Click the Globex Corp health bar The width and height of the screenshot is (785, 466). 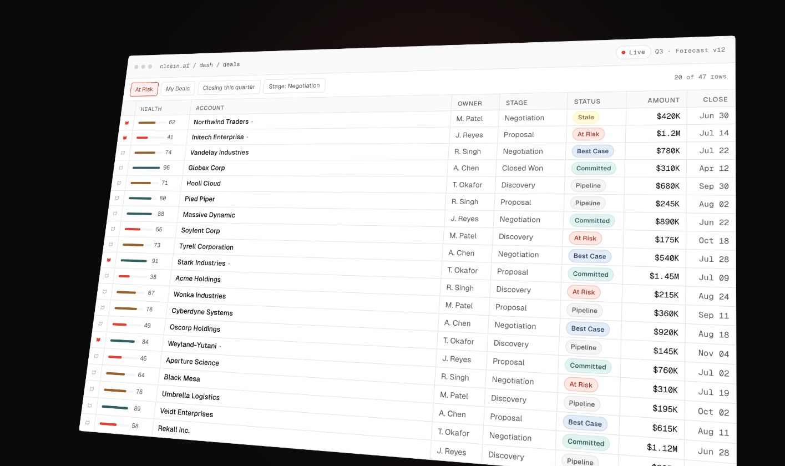point(146,168)
